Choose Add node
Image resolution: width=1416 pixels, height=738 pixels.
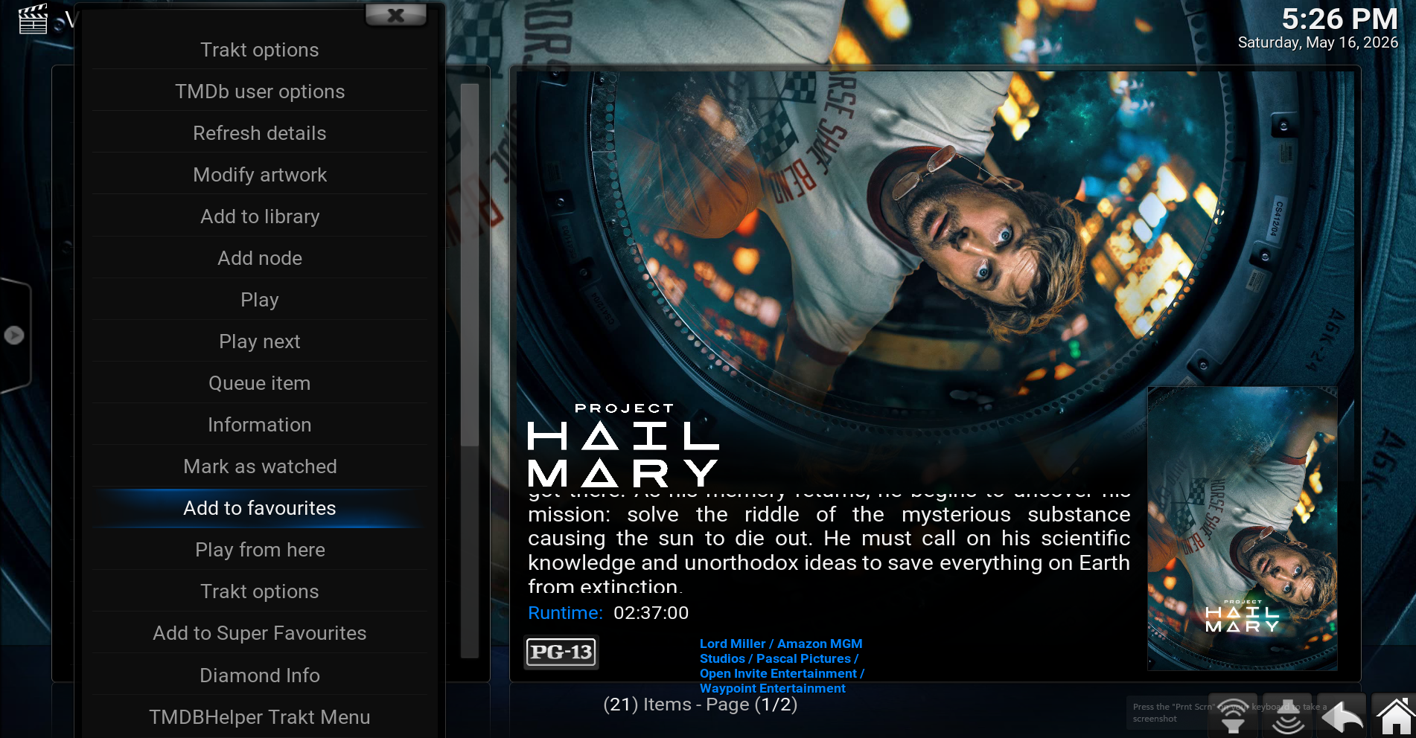(x=260, y=258)
